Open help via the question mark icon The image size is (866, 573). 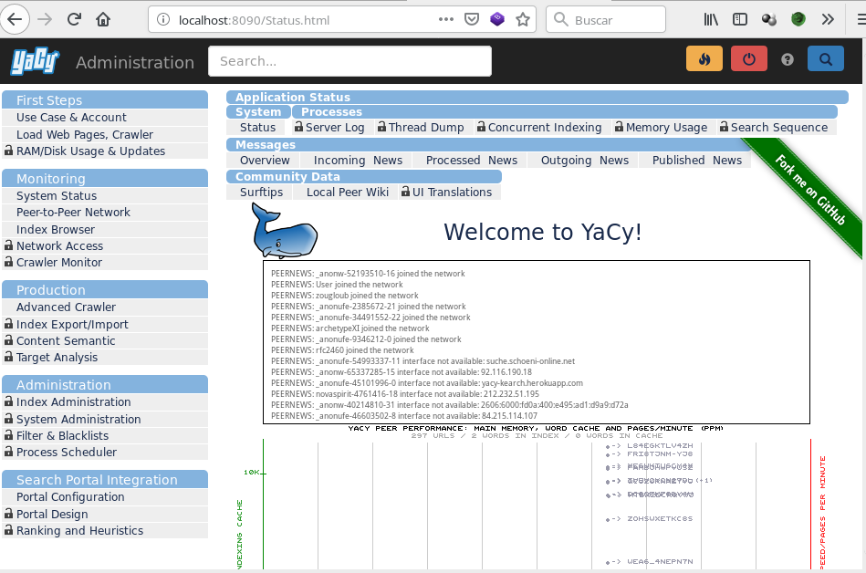(788, 59)
